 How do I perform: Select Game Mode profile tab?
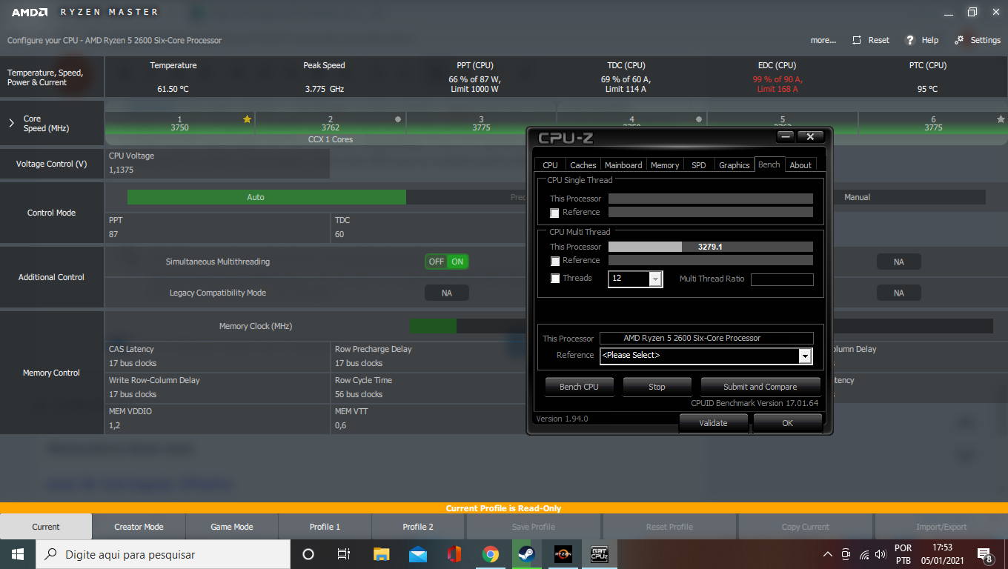coord(232,527)
